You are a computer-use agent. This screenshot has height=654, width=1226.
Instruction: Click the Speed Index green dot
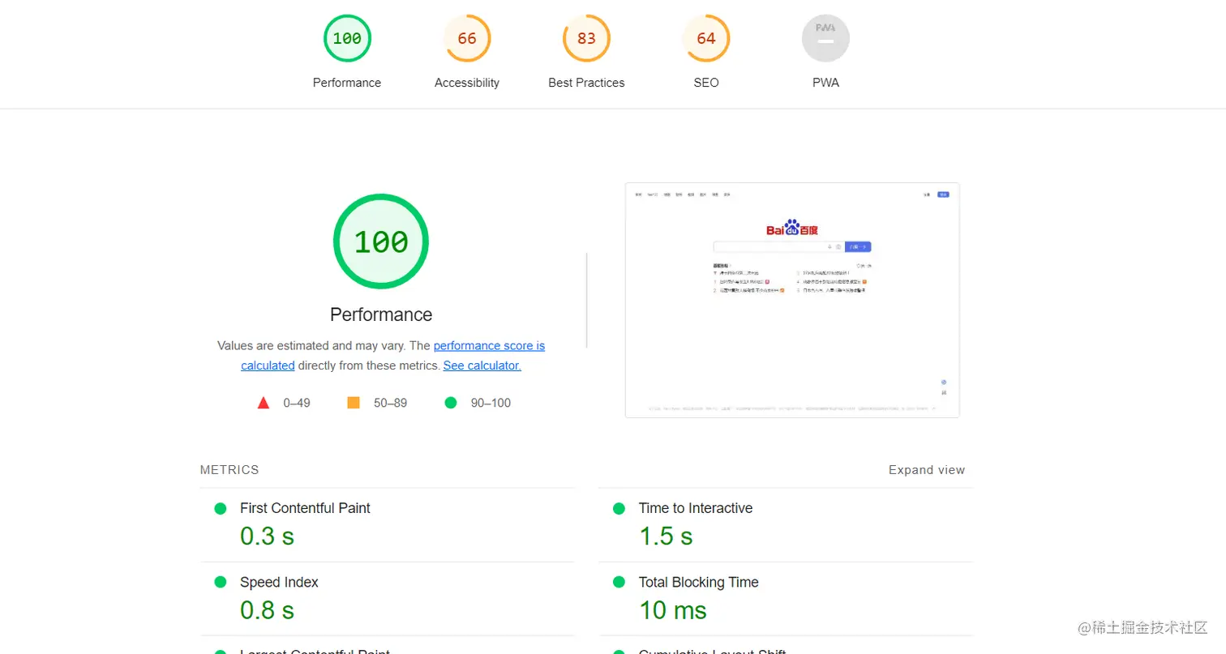[220, 582]
